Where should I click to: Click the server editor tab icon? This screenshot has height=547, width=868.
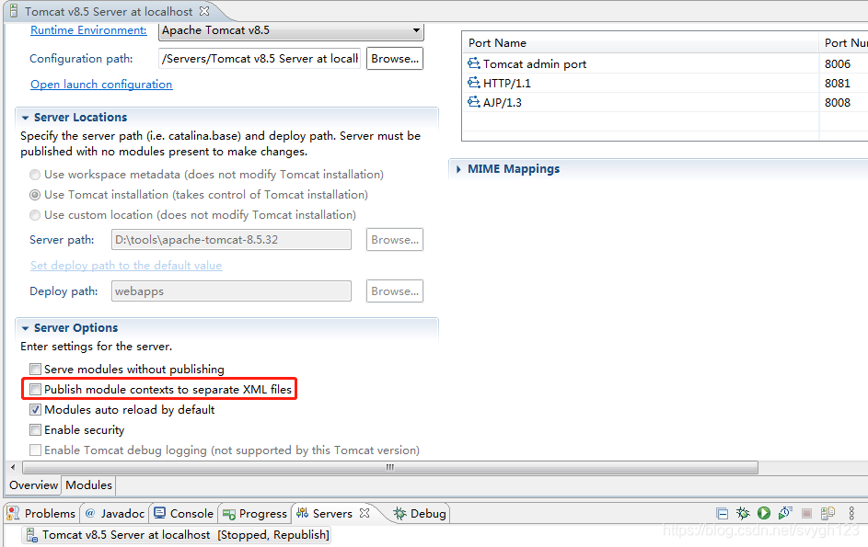[x=14, y=11]
